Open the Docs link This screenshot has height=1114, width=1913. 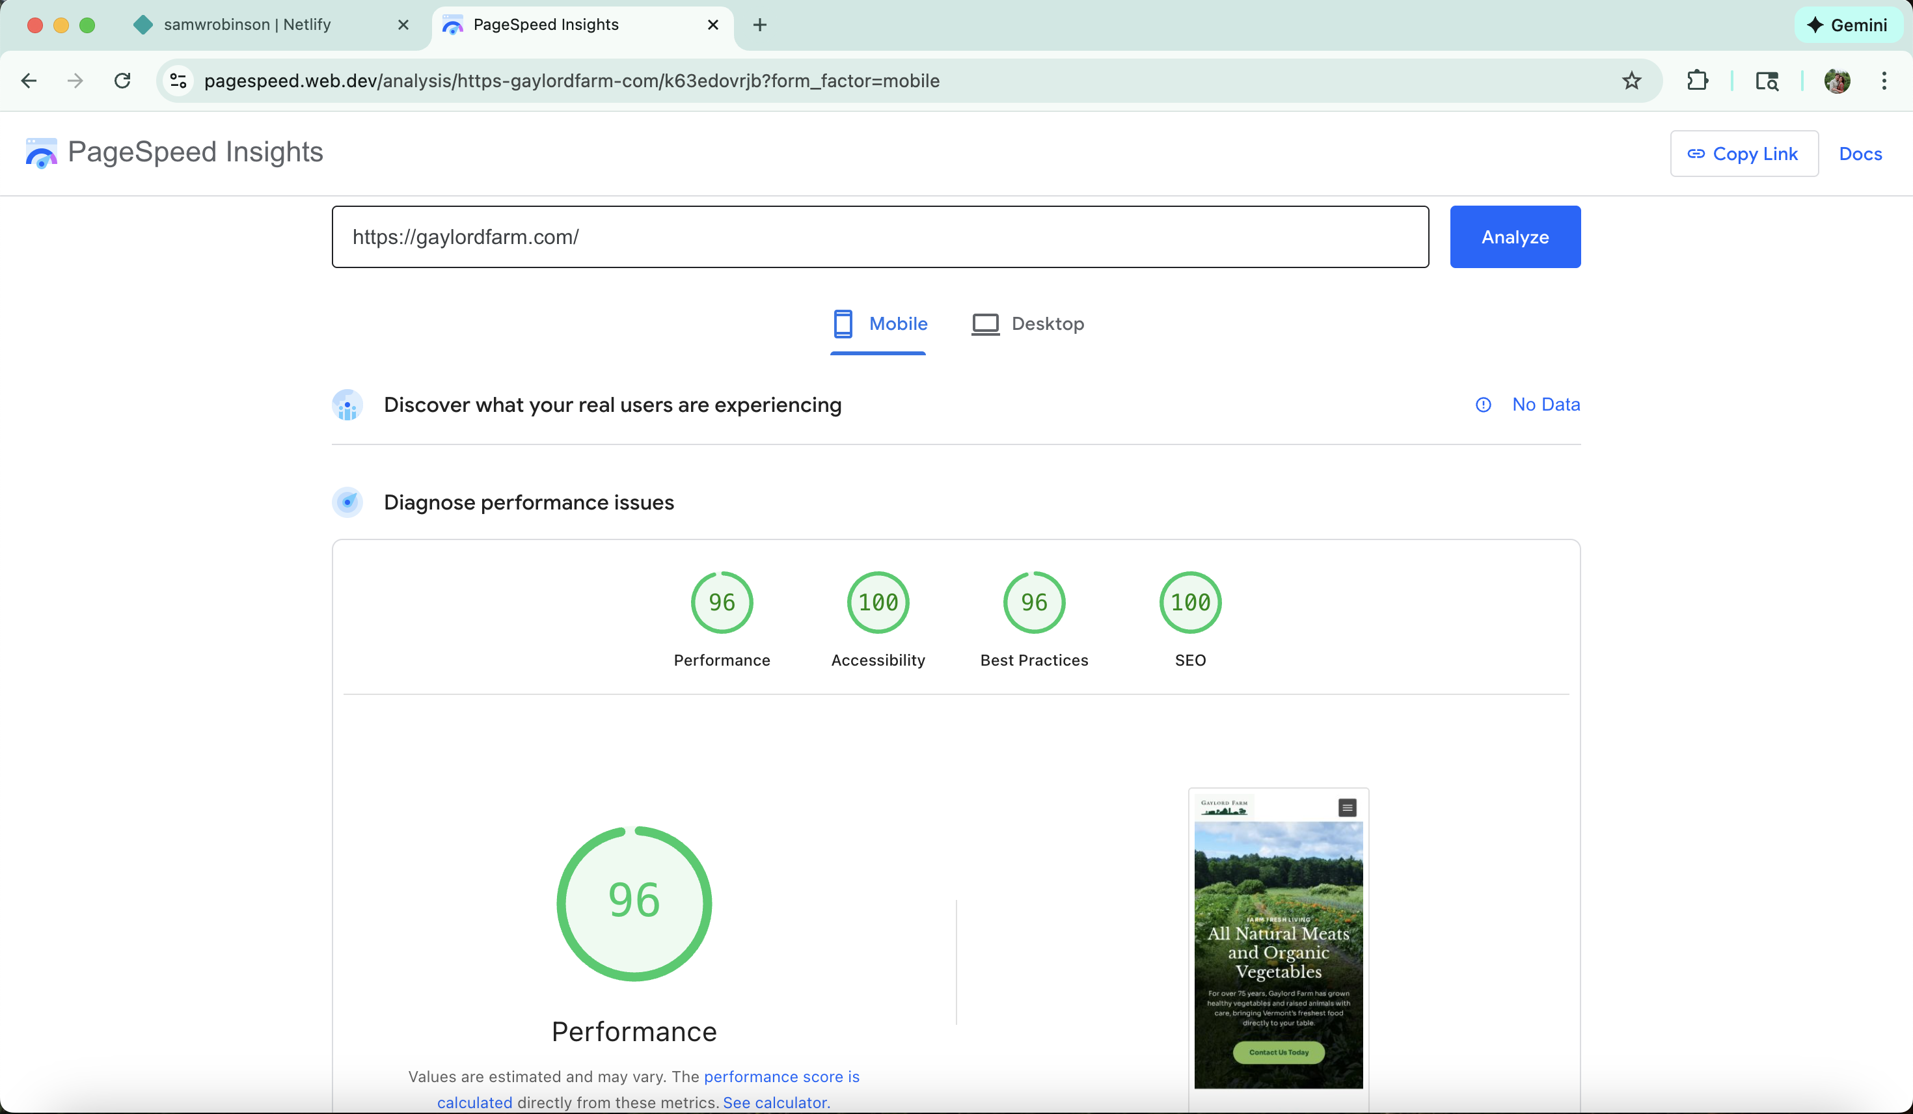(1861, 154)
